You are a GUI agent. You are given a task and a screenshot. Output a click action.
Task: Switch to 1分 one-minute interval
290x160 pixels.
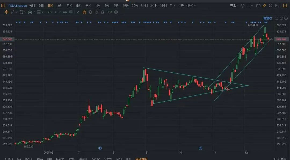point(97,6)
